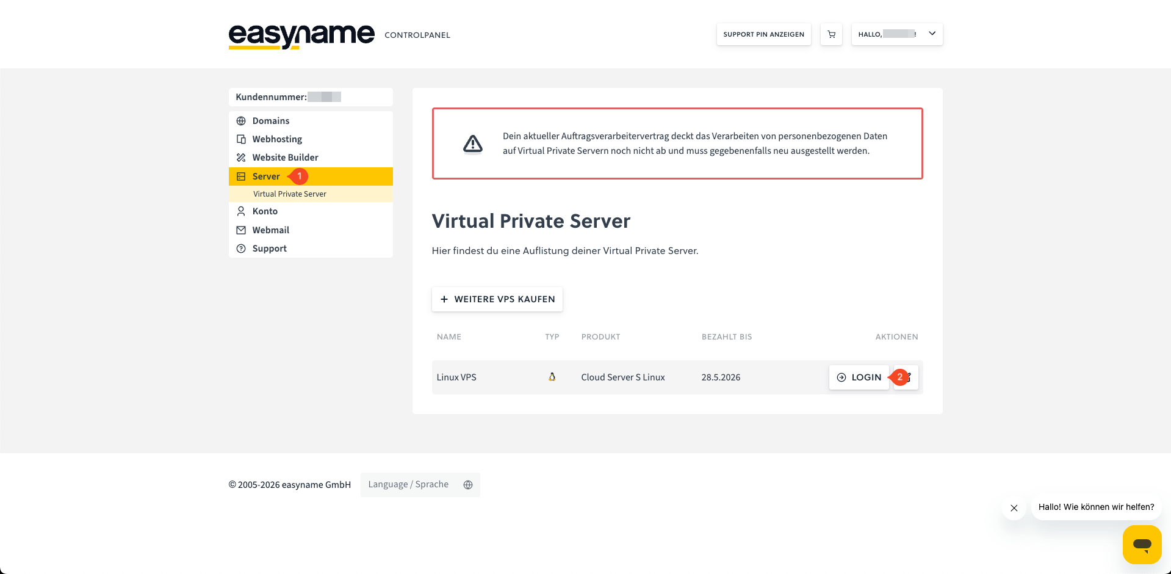Open Website Builder menu item
This screenshot has width=1171, height=574.
pos(285,158)
